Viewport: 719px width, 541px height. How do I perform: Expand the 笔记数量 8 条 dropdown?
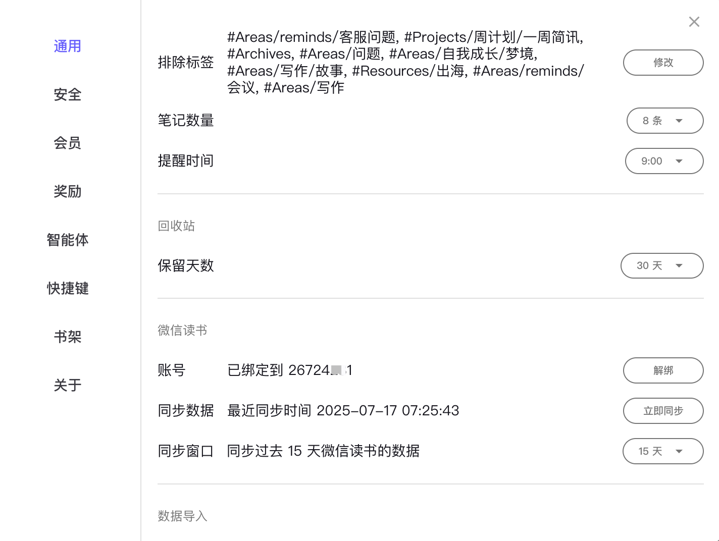click(665, 121)
